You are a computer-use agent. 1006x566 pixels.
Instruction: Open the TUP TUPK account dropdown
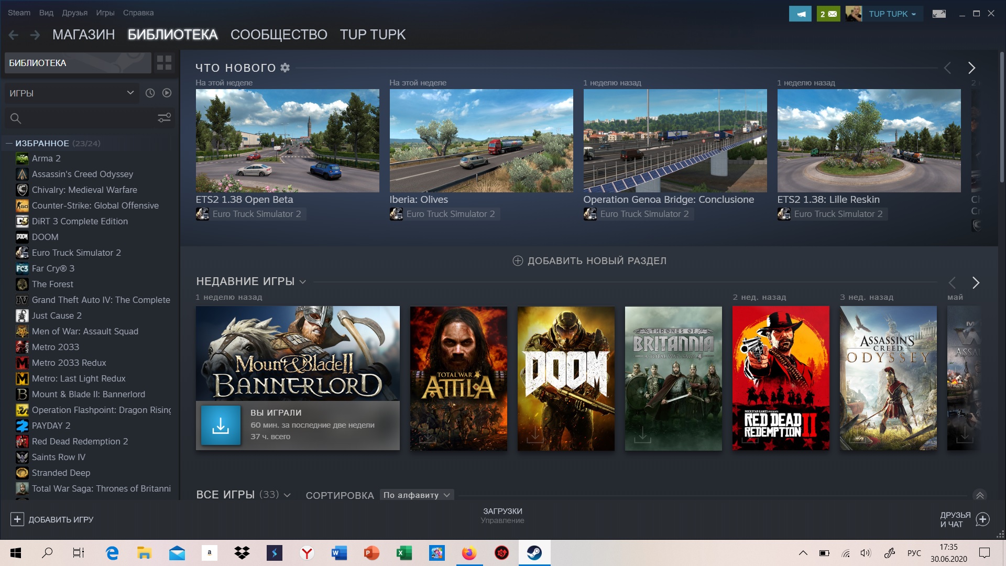click(x=892, y=14)
